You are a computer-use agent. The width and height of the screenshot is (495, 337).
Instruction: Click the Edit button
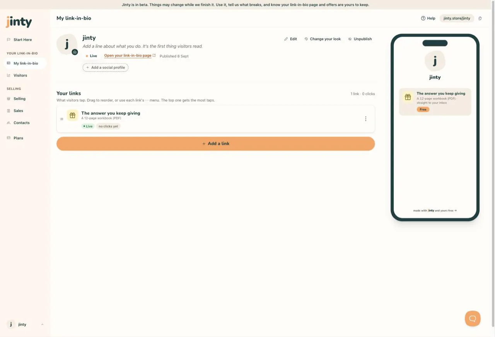tap(290, 39)
